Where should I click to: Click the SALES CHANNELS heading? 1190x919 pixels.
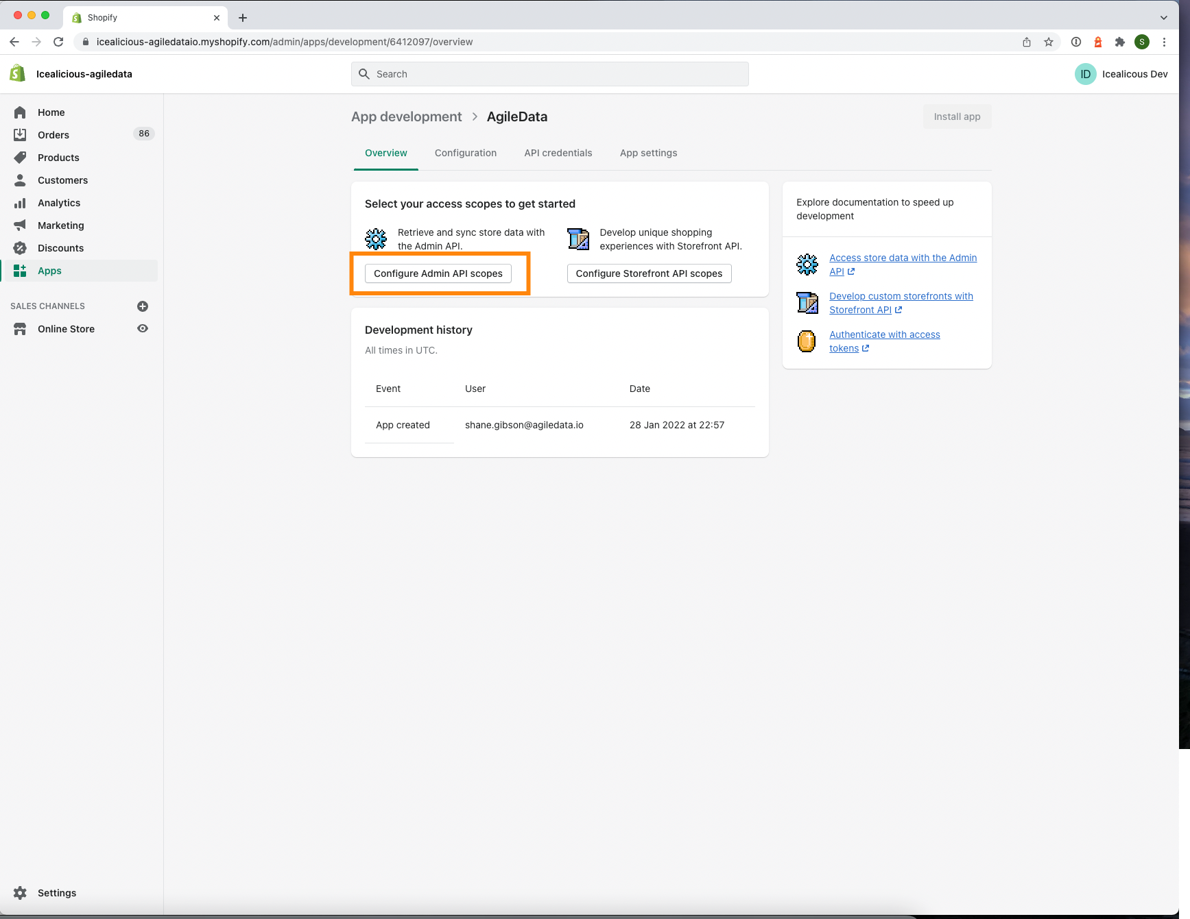pyautogui.click(x=47, y=306)
